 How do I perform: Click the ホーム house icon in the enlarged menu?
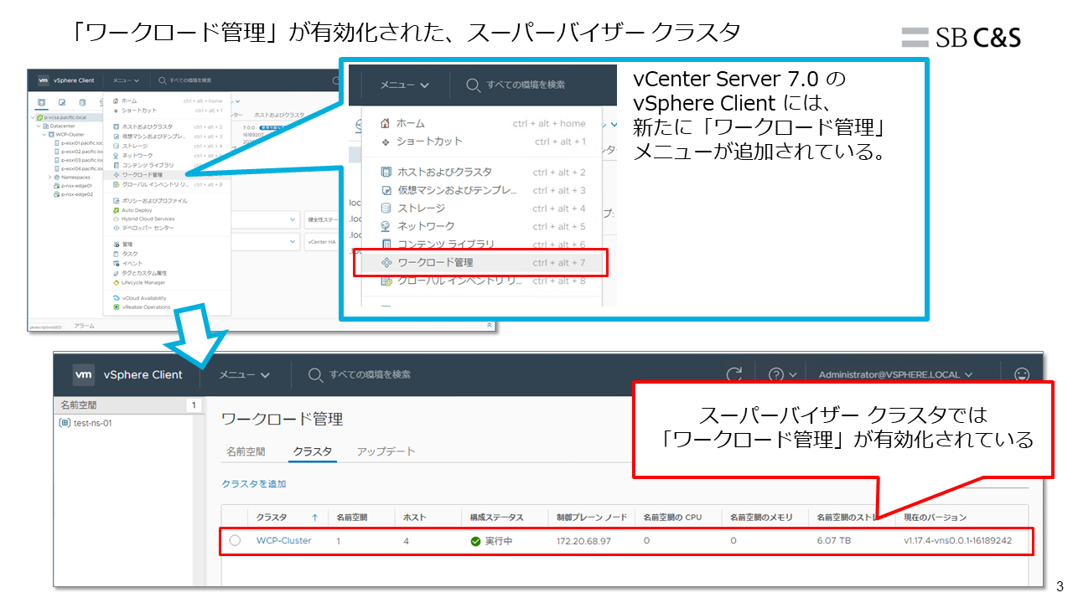[386, 123]
